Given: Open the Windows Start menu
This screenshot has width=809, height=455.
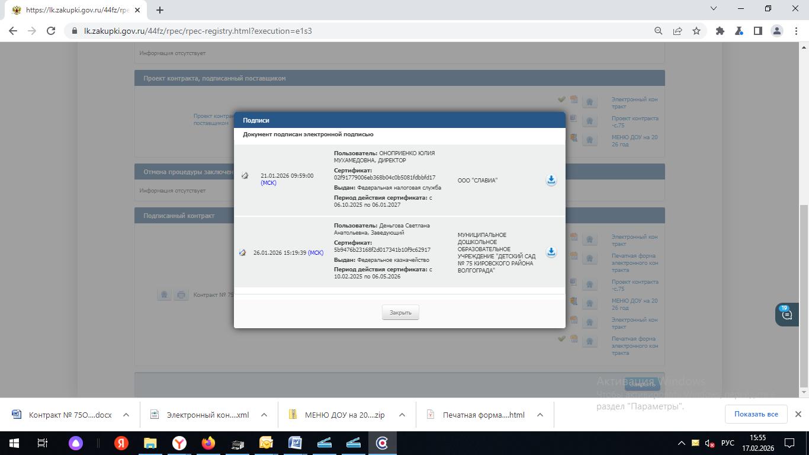Looking at the screenshot, I should click(14, 443).
